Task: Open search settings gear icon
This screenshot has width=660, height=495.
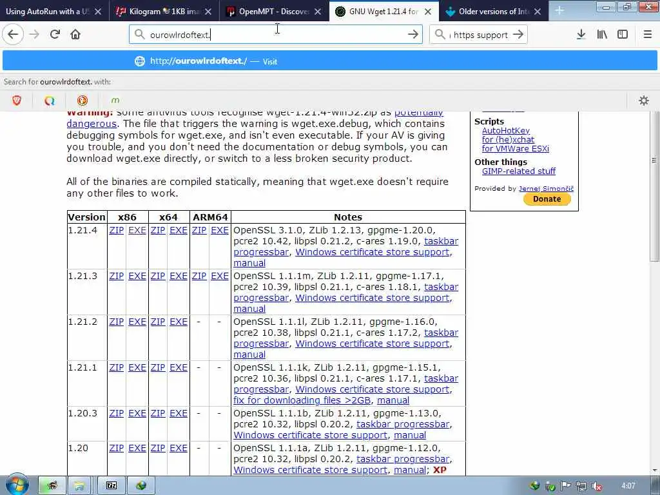Action: pyautogui.click(x=644, y=100)
